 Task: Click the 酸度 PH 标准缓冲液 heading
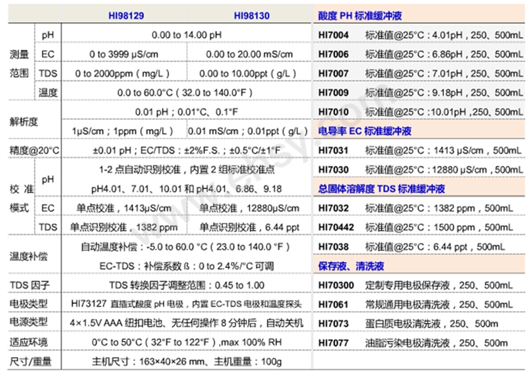coord(360,16)
